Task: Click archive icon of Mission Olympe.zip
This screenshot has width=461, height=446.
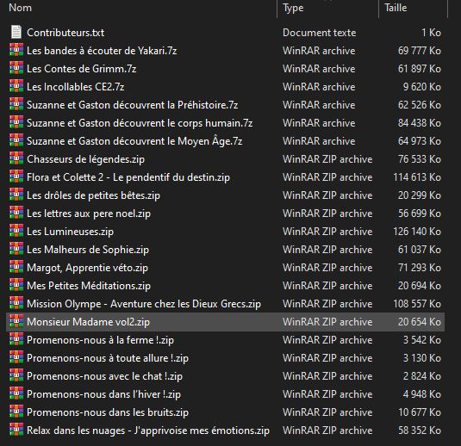Action: coord(16,303)
